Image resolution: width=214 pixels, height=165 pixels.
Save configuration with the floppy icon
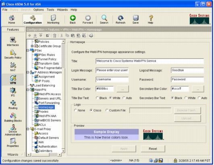[135, 19]
